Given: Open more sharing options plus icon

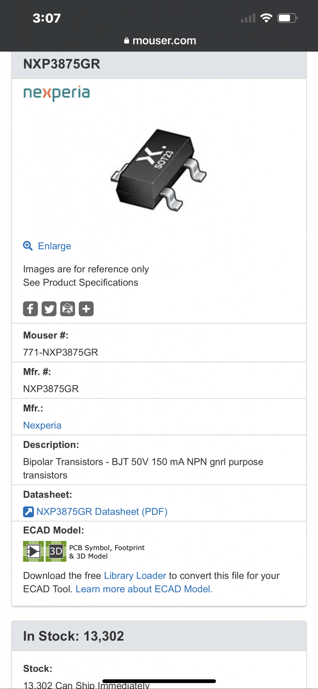Looking at the screenshot, I should point(86,309).
